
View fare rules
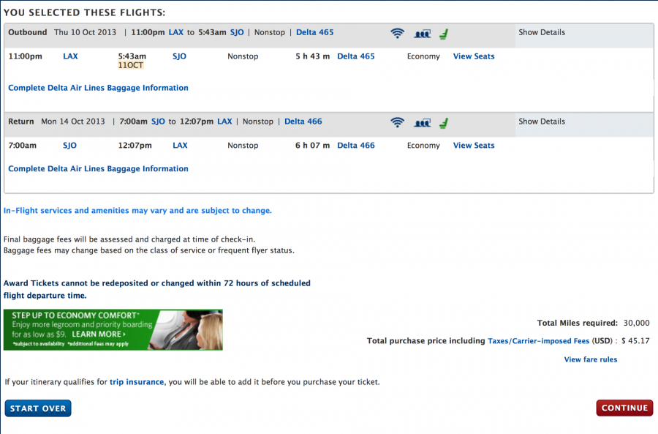pos(591,359)
